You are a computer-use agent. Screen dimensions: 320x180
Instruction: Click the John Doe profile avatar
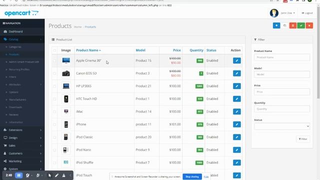[274, 13]
